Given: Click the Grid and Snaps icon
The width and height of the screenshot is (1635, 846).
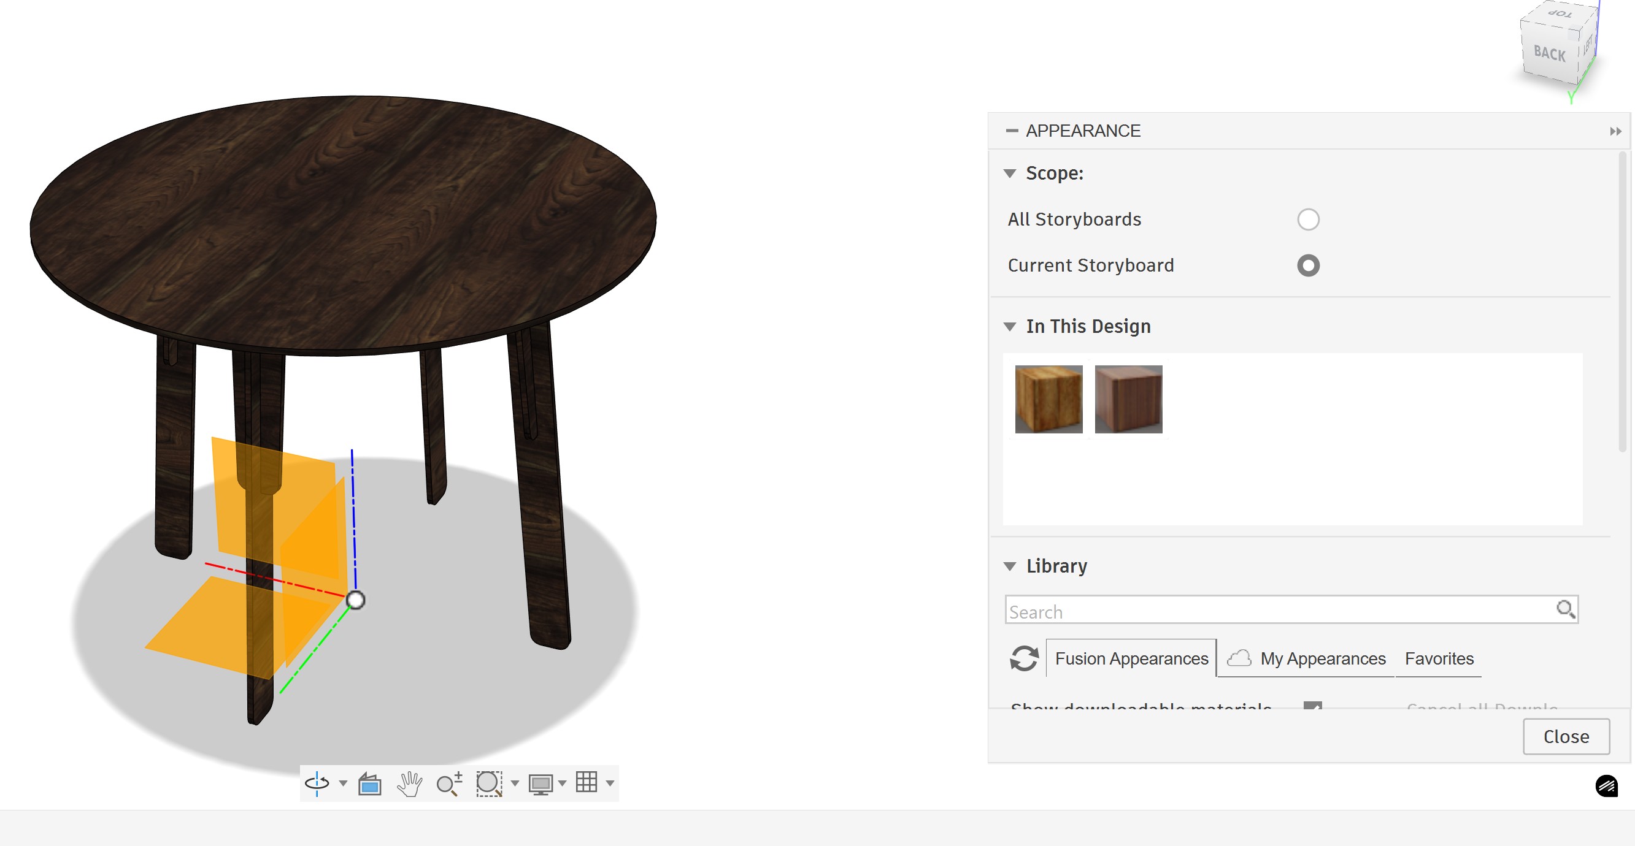Looking at the screenshot, I should pos(586,782).
